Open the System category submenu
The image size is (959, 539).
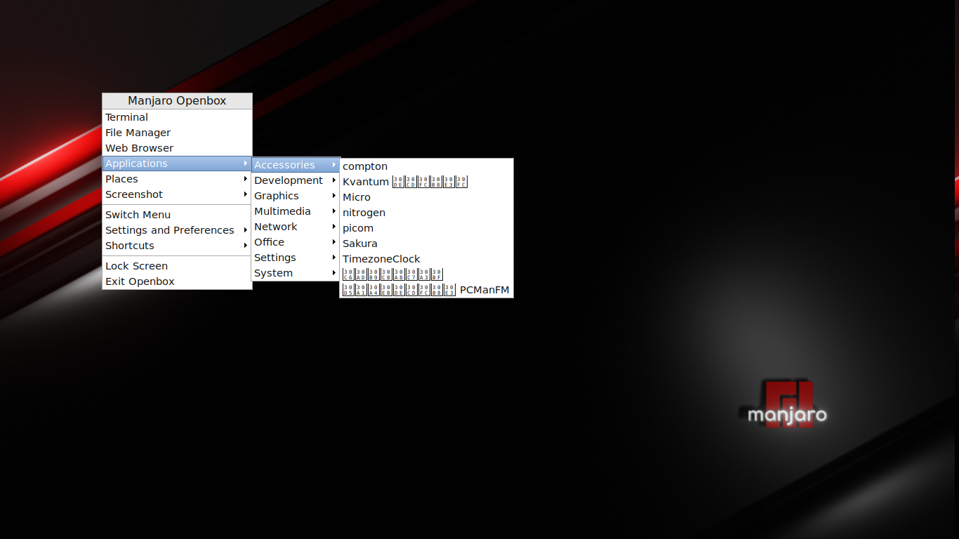(x=296, y=273)
